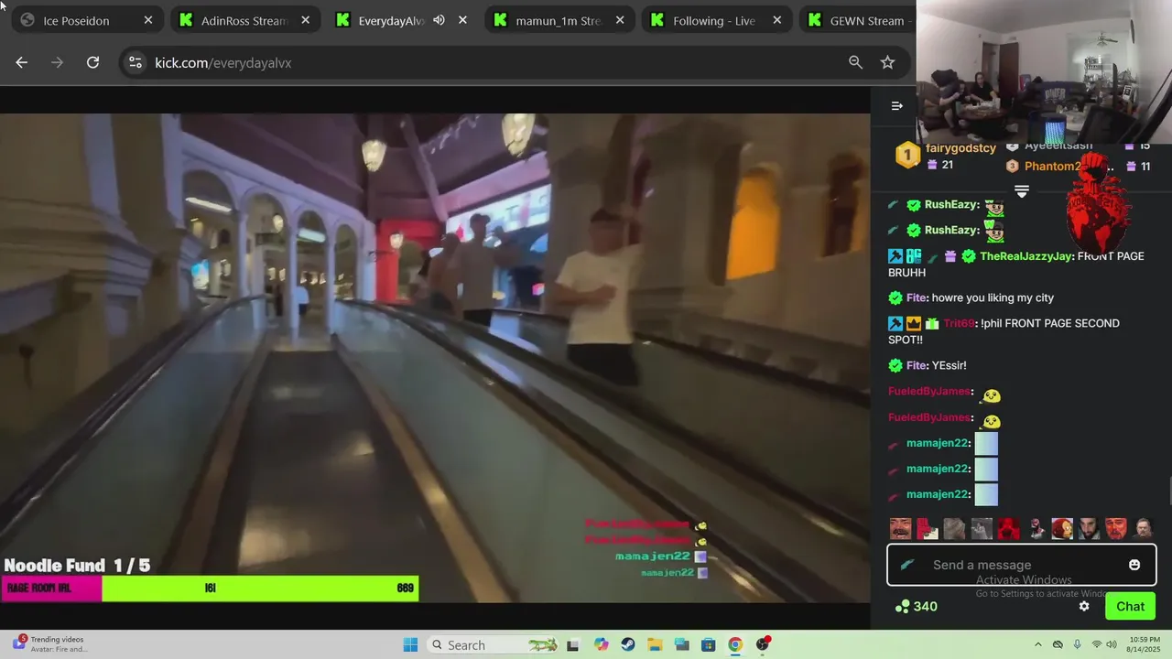Open Wi-Fi network settings in tray
Viewport: 1172px width, 659px height.
pyautogui.click(x=1097, y=644)
